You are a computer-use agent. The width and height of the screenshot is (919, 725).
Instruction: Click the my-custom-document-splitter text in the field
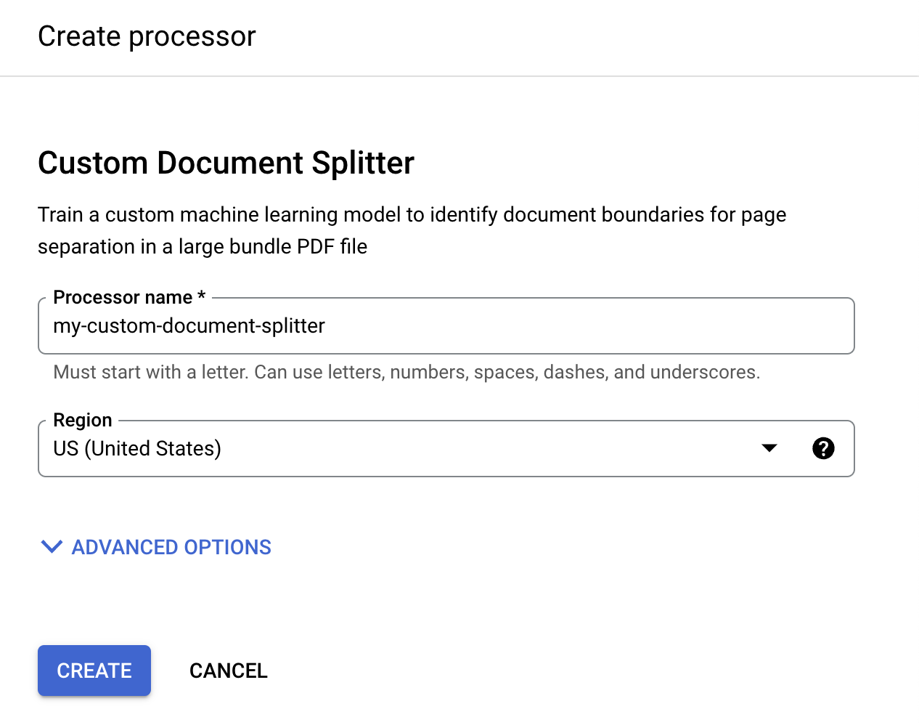point(189,326)
